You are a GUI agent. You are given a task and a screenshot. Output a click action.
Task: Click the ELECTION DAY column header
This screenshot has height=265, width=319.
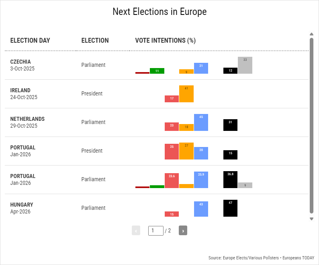(x=30, y=40)
